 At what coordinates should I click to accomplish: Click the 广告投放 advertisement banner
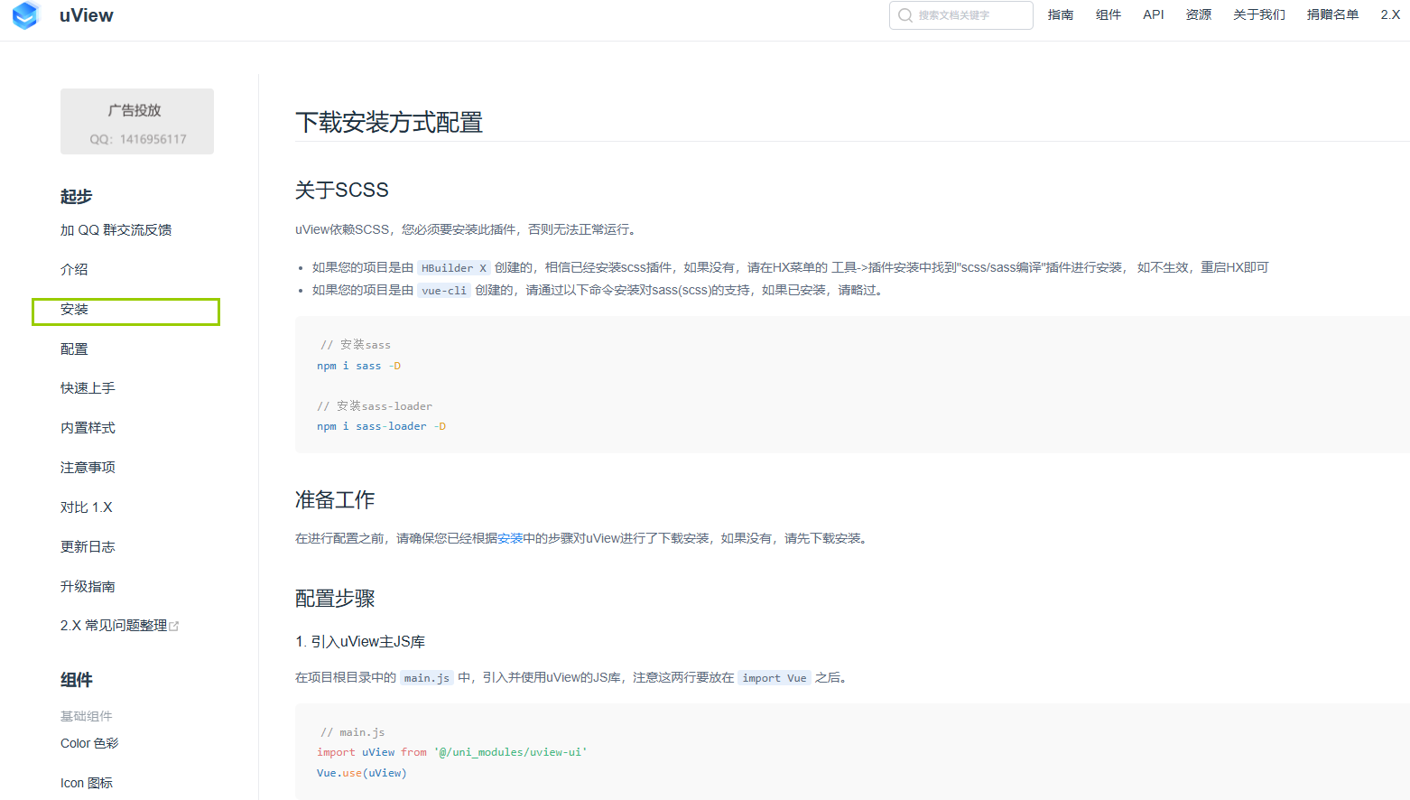point(137,121)
